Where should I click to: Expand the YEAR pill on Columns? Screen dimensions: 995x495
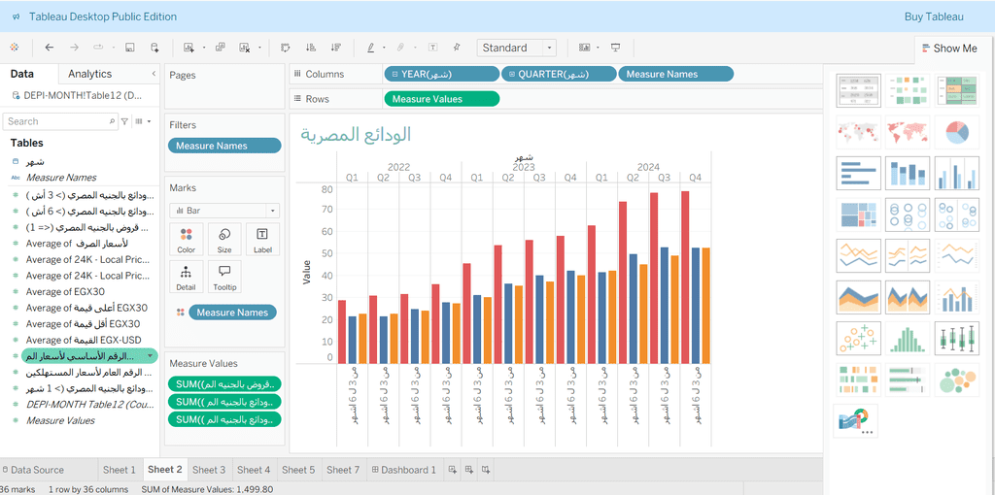393,74
